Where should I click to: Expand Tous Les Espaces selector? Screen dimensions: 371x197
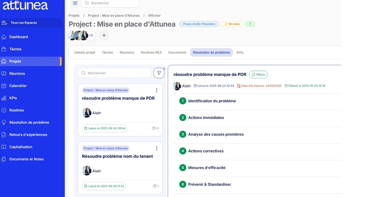31,23
